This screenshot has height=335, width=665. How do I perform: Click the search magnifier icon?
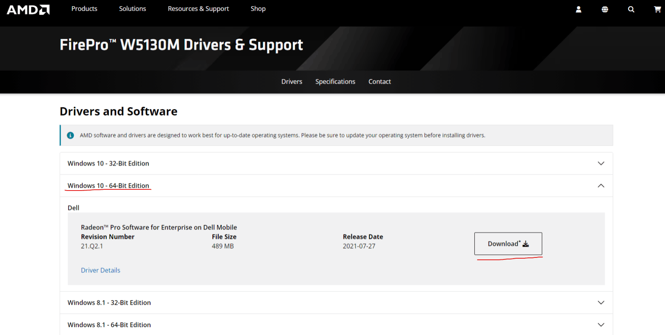631,9
